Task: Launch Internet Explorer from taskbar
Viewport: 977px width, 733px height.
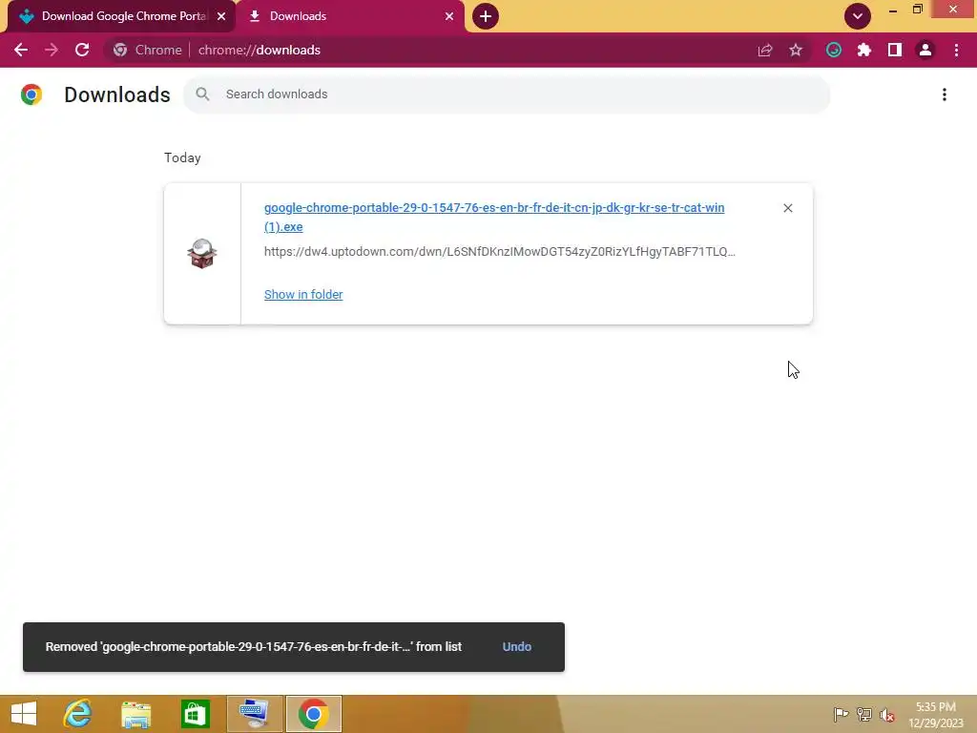Action: [78, 714]
